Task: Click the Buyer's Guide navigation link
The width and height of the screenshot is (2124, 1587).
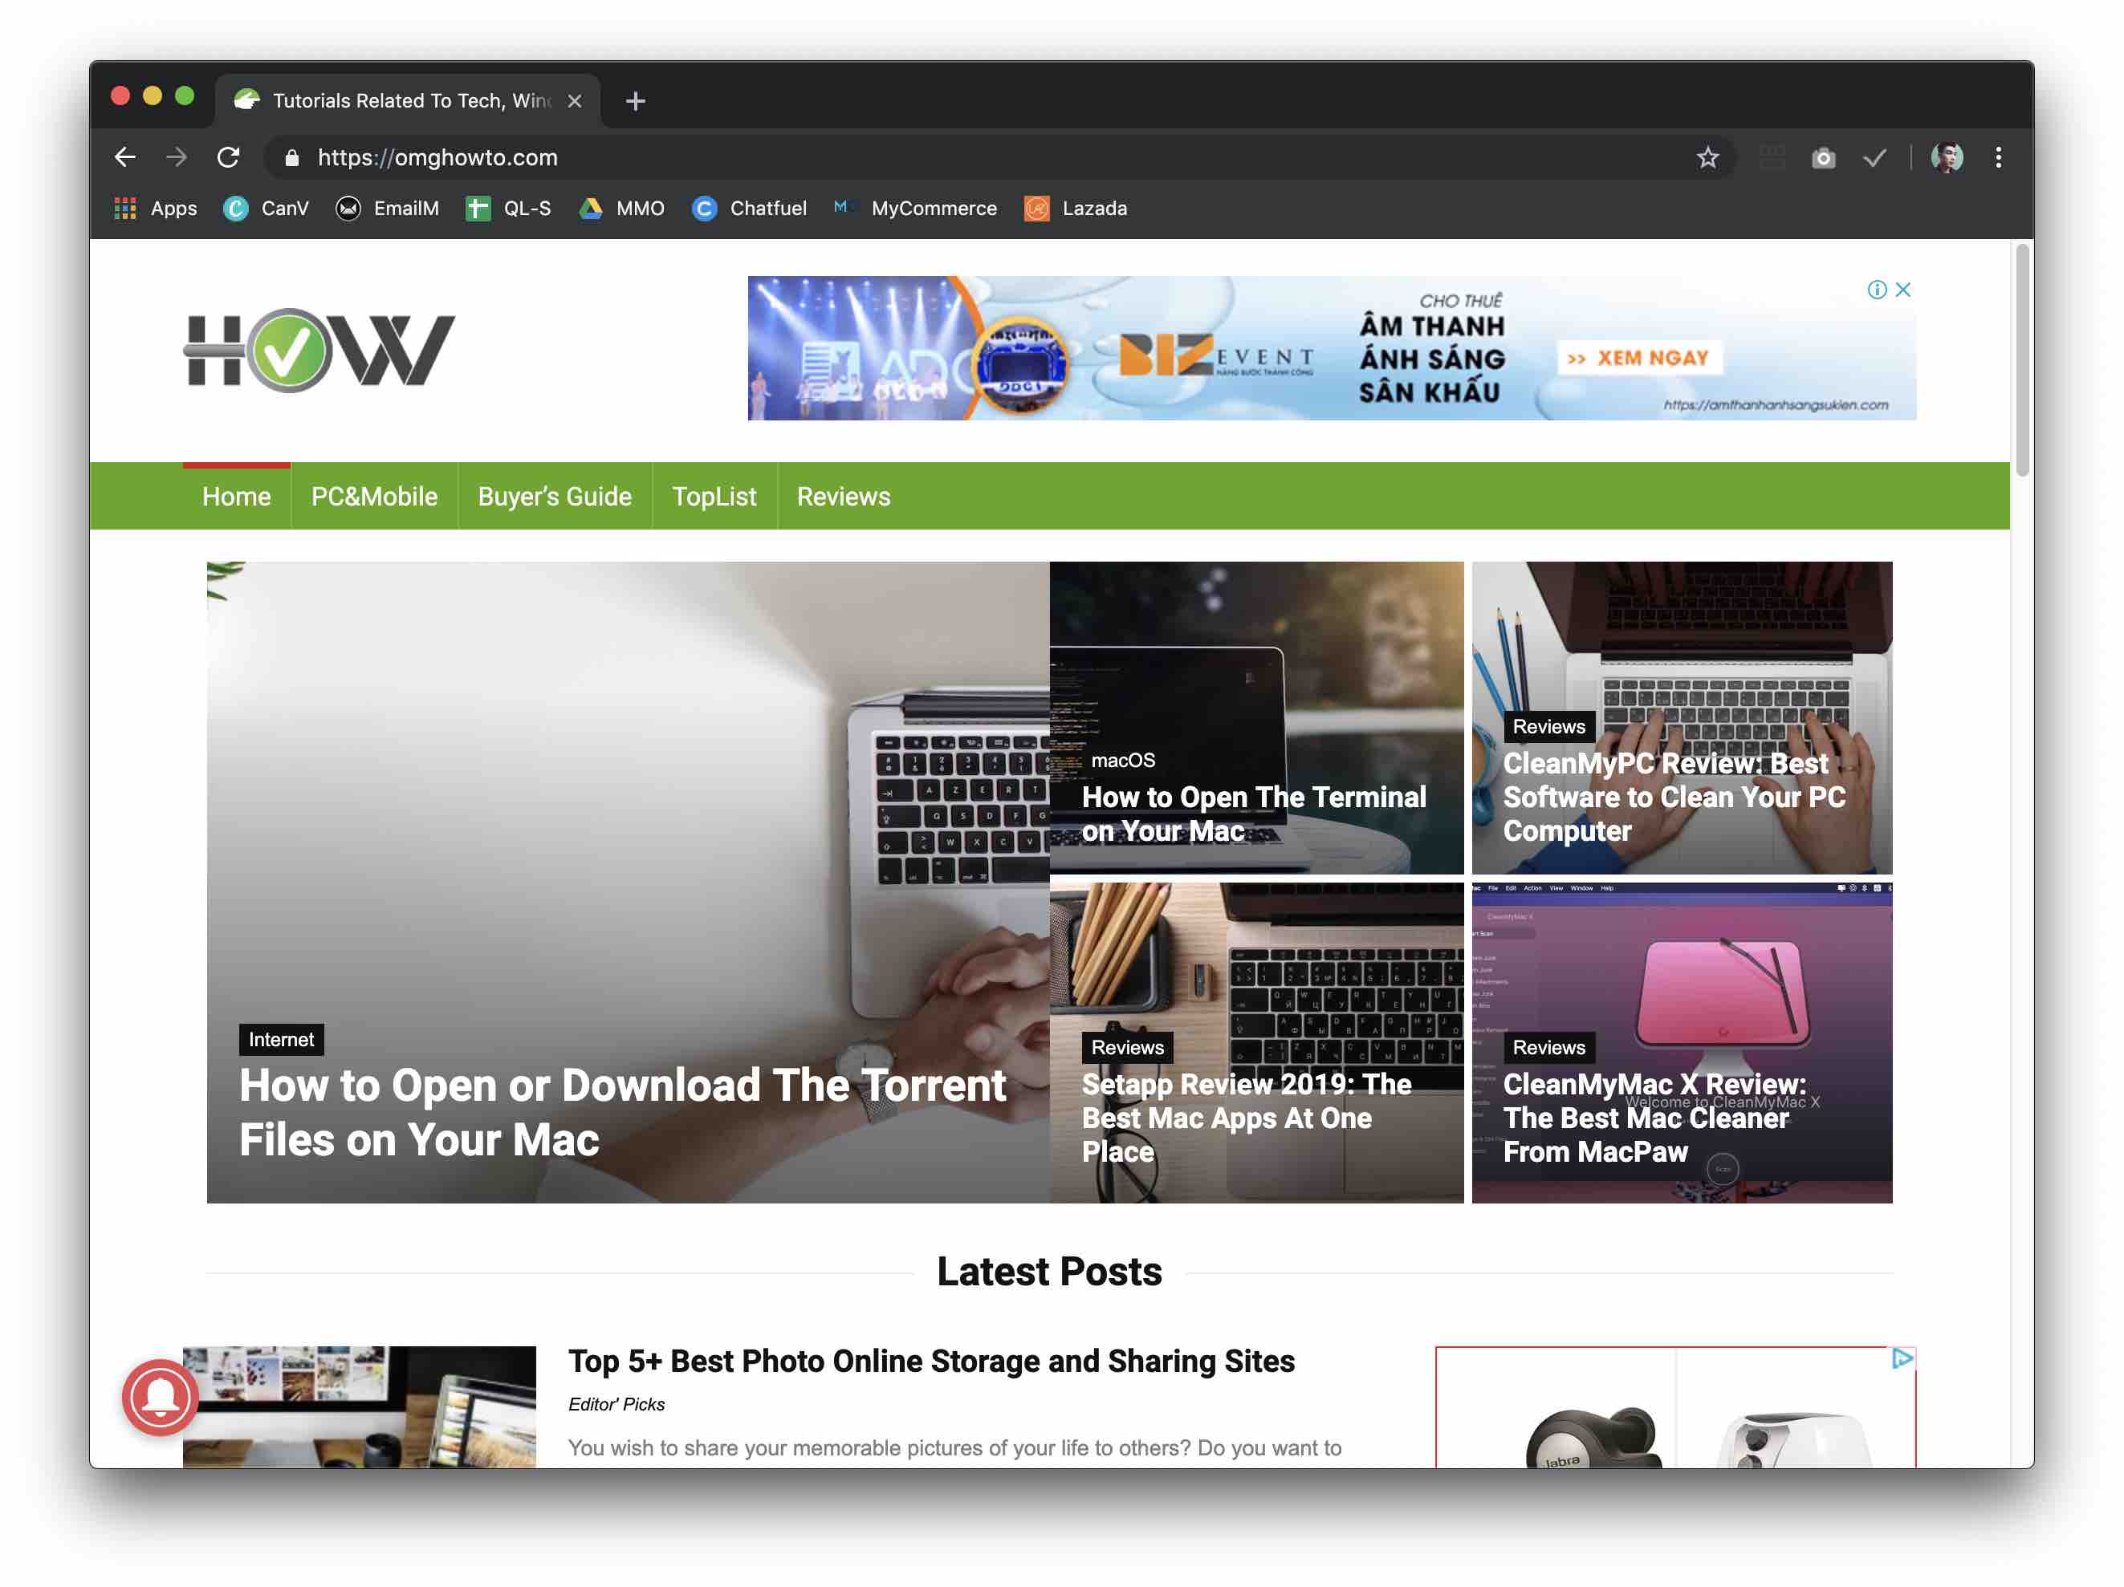Action: click(x=554, y=495)
